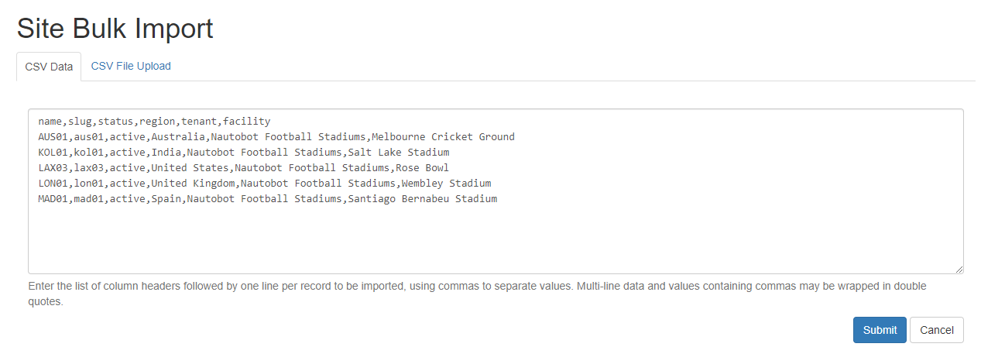Click the Salt Lake Stadium text
The height and width of the screenshot is (347, 981).
(398, 153)
